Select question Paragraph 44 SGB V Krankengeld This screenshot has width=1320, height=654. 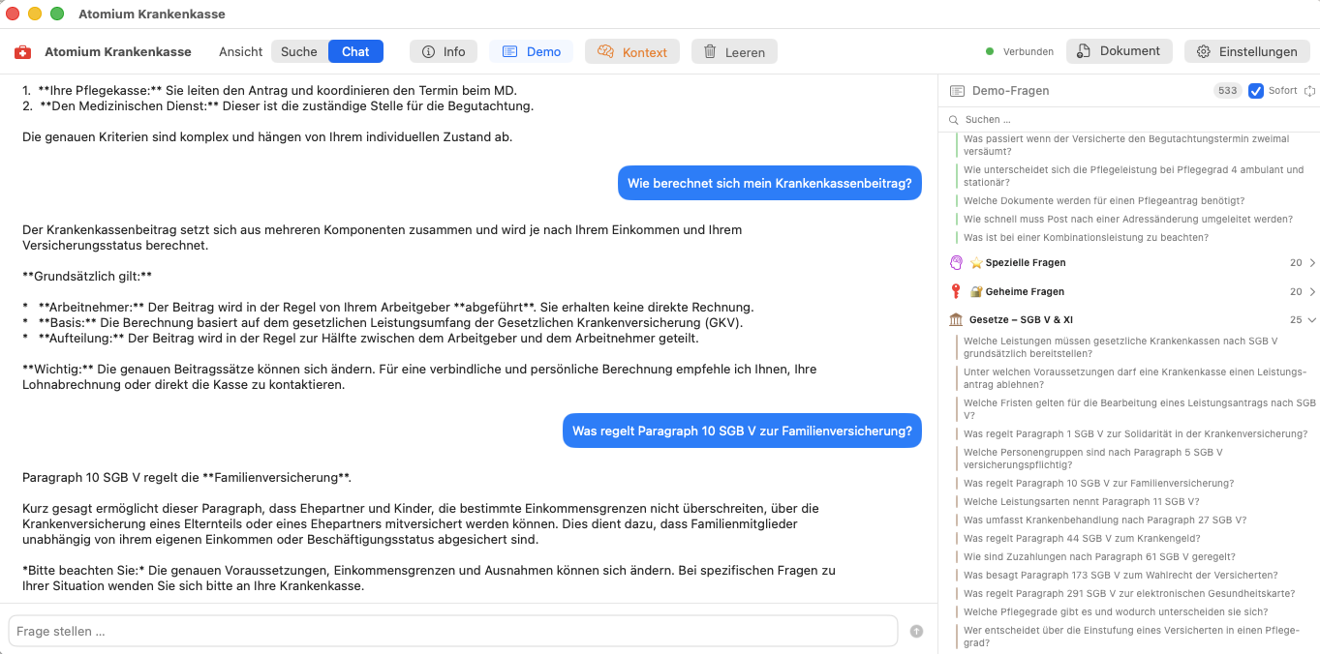1082,539
